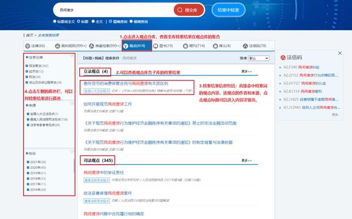Open 法信码 entry A2.J1825
The image size is (352, 219).
click(311, 100)
